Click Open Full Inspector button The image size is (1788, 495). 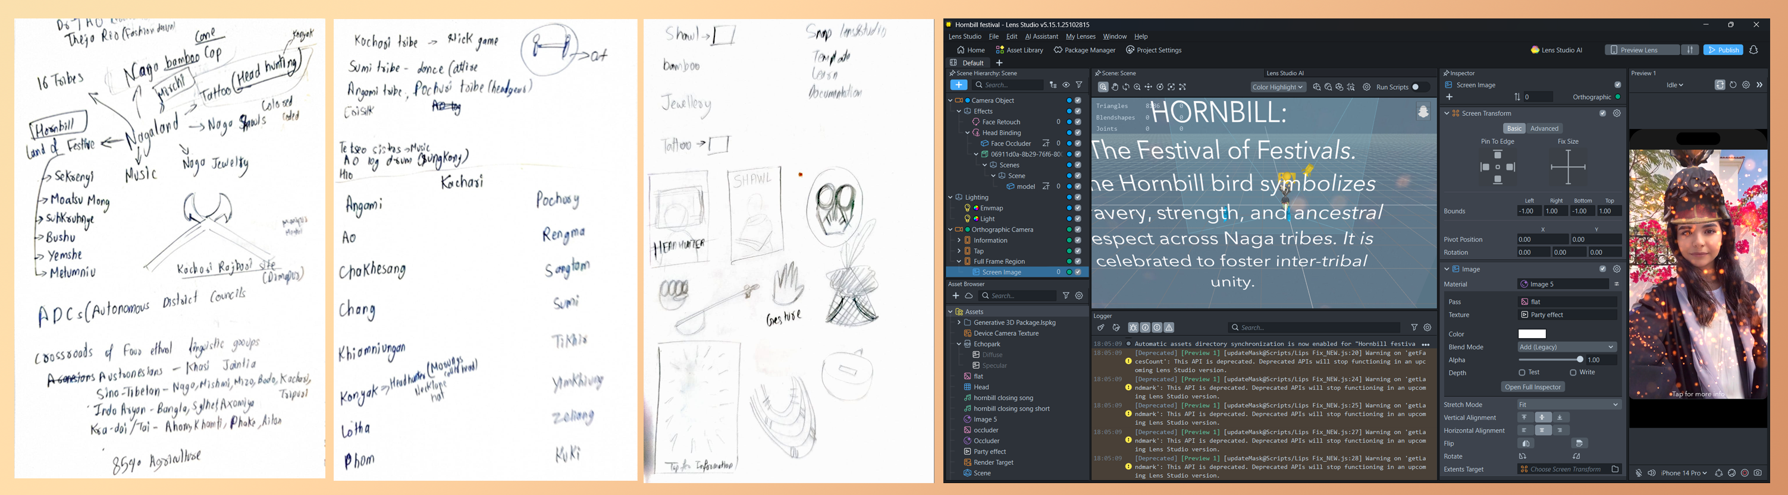pyautogui.click(x=1533, y=387)
